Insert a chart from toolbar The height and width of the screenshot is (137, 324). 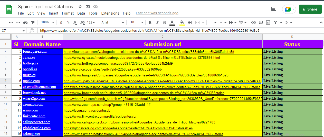click(x=268, y=22)
